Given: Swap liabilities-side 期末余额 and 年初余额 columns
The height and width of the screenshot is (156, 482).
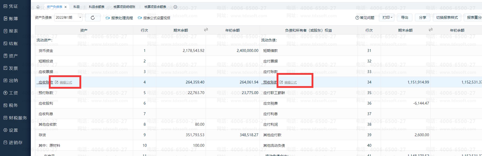Looking at the screenshot, I should 431,30.
